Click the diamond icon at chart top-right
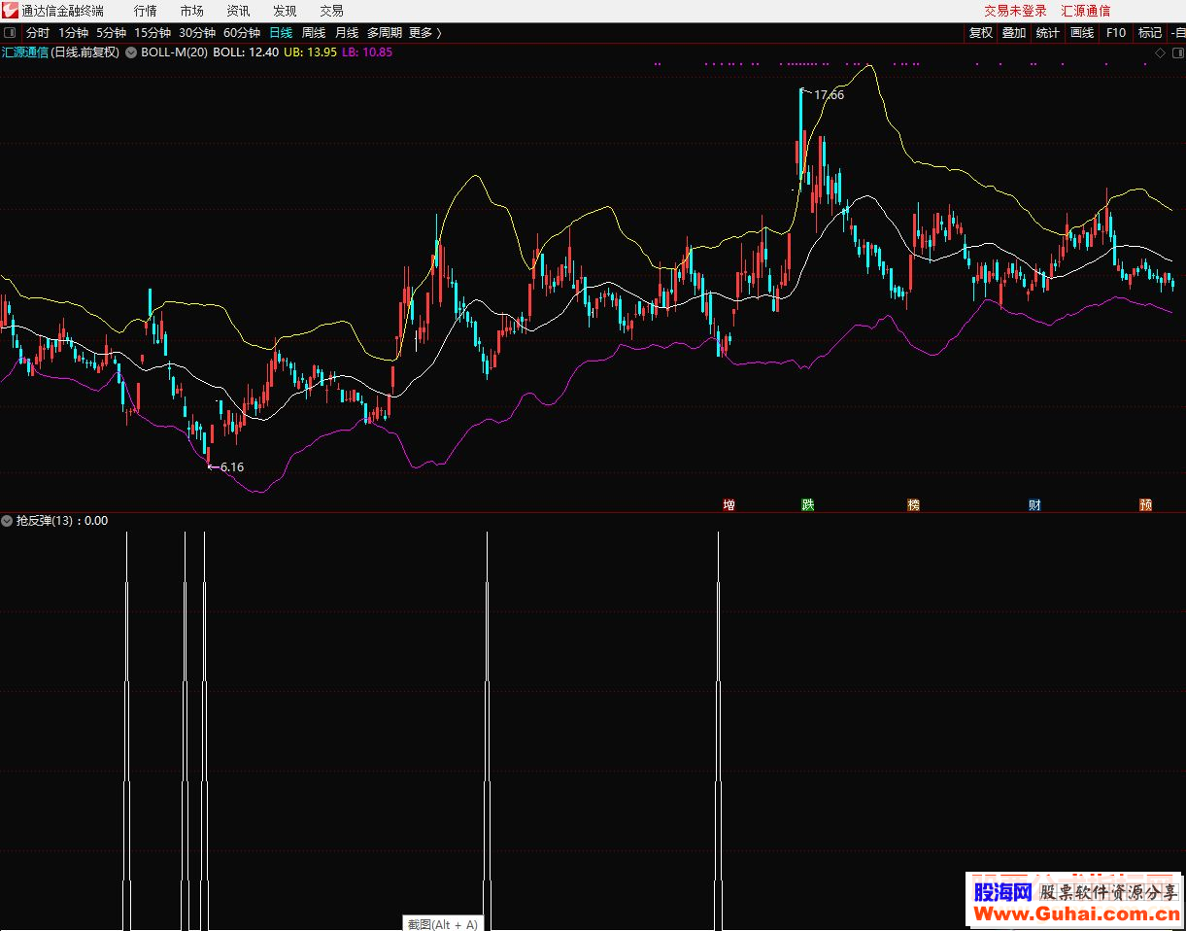This screenshot has width=1186, height=931. coord(1158,52)
